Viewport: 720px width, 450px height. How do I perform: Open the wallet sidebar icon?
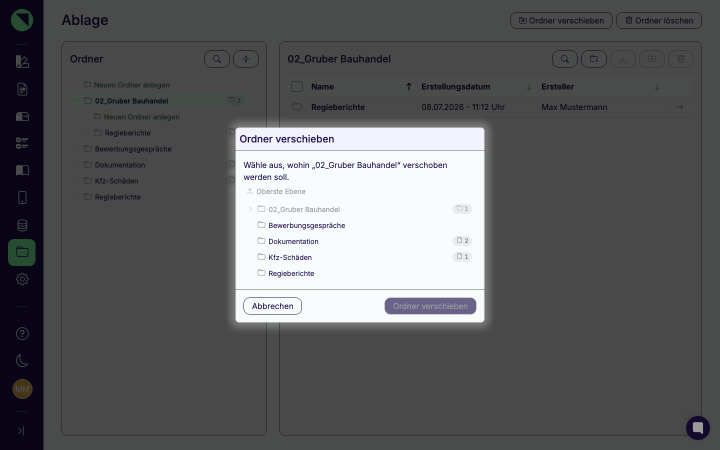click(22, 116)
